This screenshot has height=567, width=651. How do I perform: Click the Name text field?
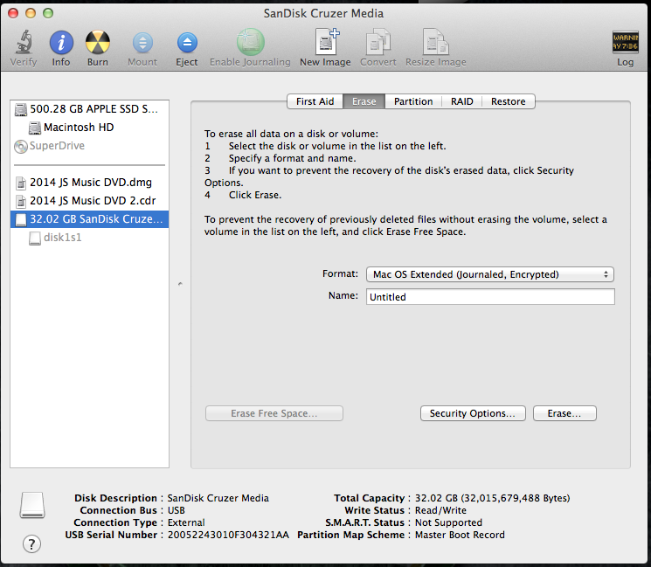[490, 297]
